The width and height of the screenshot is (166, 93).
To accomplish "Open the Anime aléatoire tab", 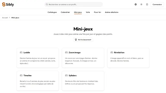I will pyautogui.click(x=112, y=12).
